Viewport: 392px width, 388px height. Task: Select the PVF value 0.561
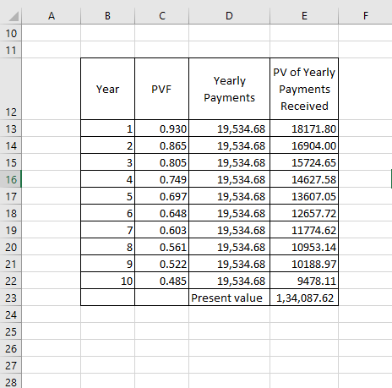pyautogui.click(x=161, y=247)
